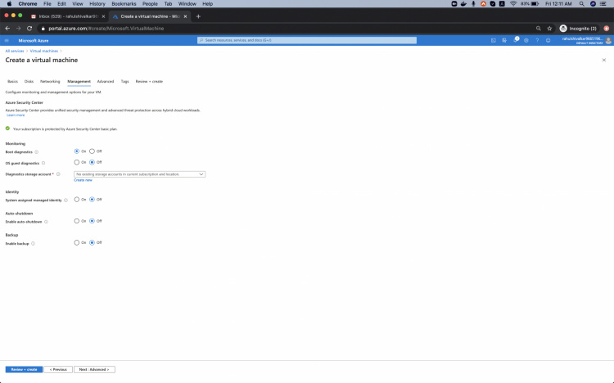Open the Chrome History menu

[x=97, y=3]
